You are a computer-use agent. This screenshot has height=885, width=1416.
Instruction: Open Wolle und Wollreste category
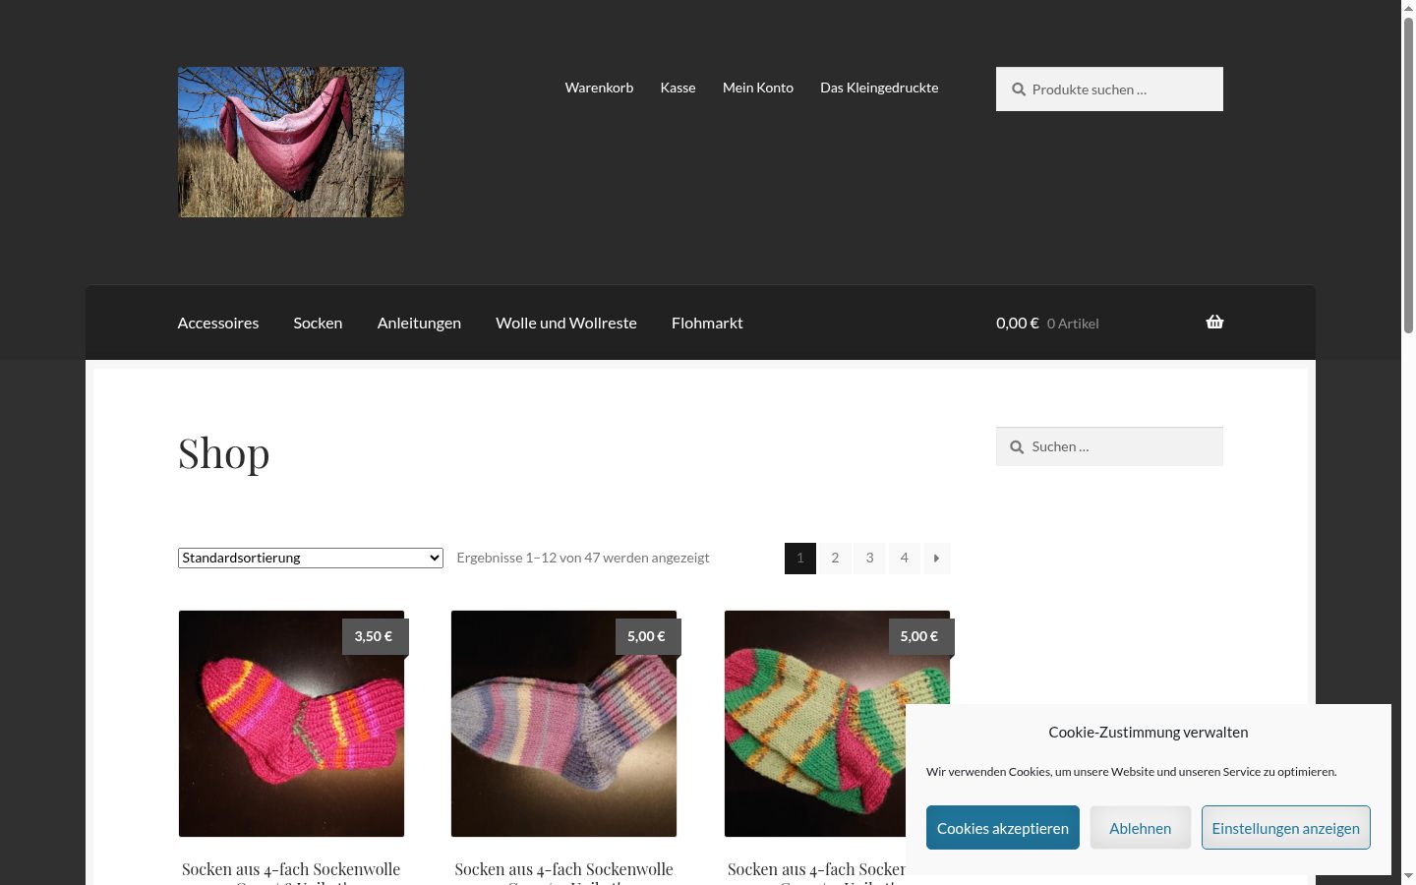(566, 323)
